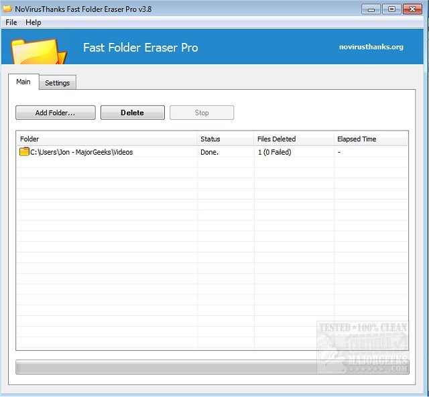Select the C:\Users\Jon - MajorGeeks\Videos entry
The height and width of the screenshot is (397, 429).
pos(81,152)
